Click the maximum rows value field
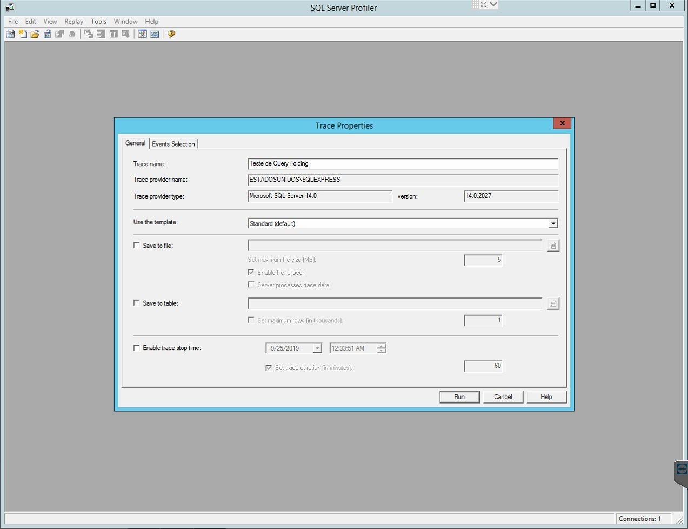688x529 pixels. 483,320
